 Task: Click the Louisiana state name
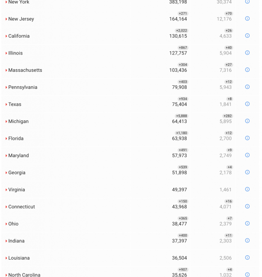pyautogui.click(x=19, y=258)
